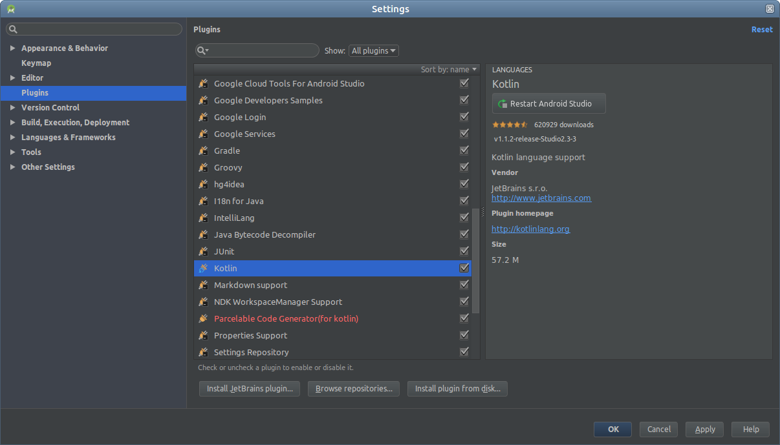
Task: Expand the Appearance & Behavior section
Action: 13,48
